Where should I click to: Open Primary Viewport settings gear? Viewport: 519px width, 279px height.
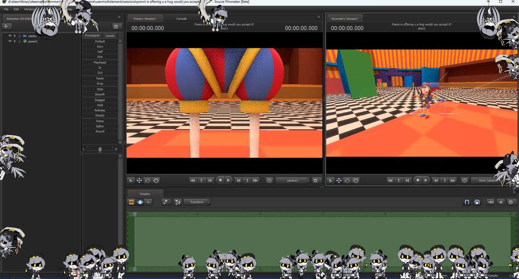click(x=316, y=181)
